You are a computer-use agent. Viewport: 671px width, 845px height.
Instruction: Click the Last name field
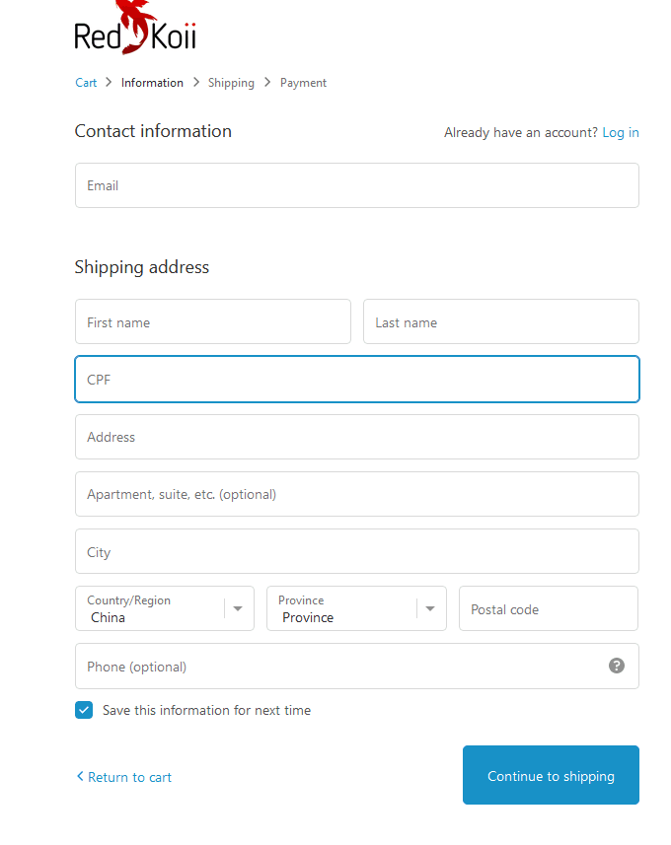pyautogui.click(x=500, y=321)
